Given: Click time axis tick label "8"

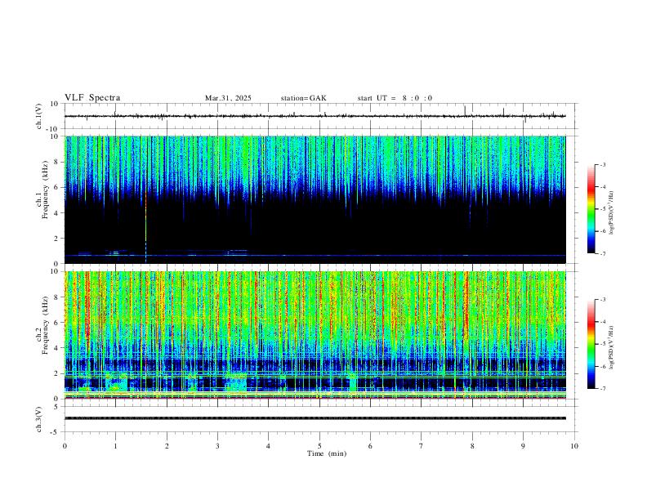Looking at the screenshot, I should (x=472, y=446).
